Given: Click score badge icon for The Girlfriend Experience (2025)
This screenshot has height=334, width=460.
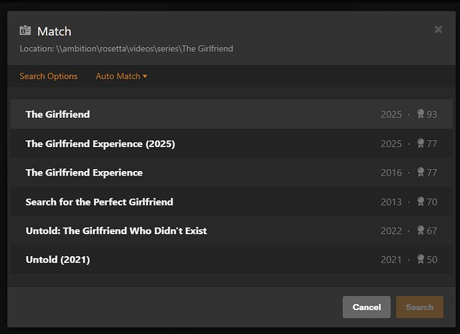Looking at the screenshot, I should click(x=421, y=143).
